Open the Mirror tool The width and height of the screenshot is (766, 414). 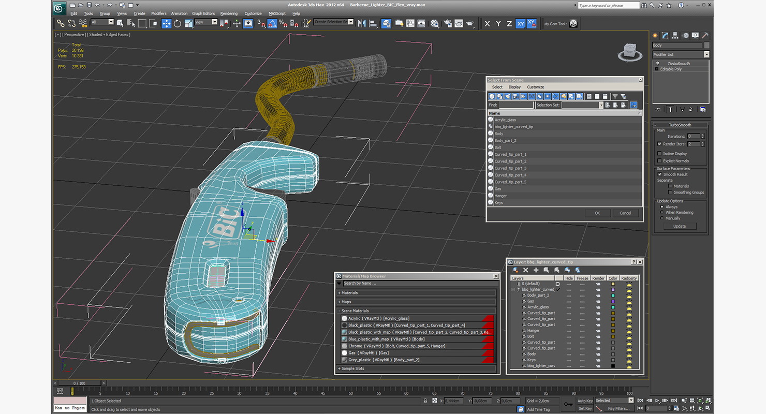coord(362,23)
